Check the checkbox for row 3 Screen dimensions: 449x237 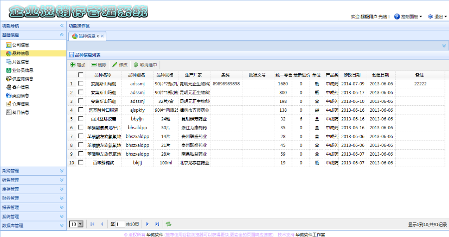81,101
